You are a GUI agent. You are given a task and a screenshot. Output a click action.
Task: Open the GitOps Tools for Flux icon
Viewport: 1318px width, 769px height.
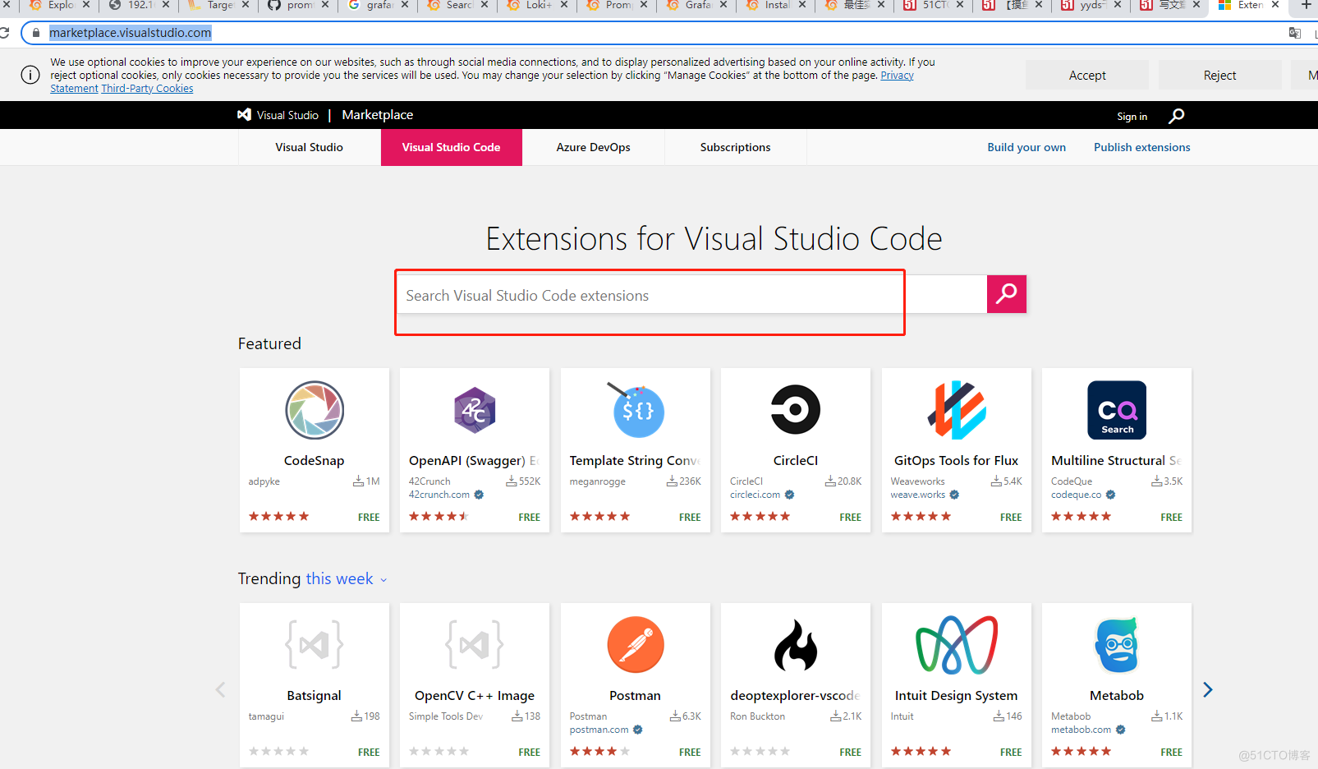point(957,410)
